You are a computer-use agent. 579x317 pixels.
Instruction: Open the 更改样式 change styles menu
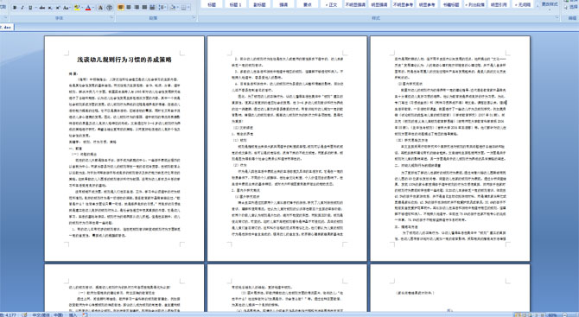coord(549,4)
